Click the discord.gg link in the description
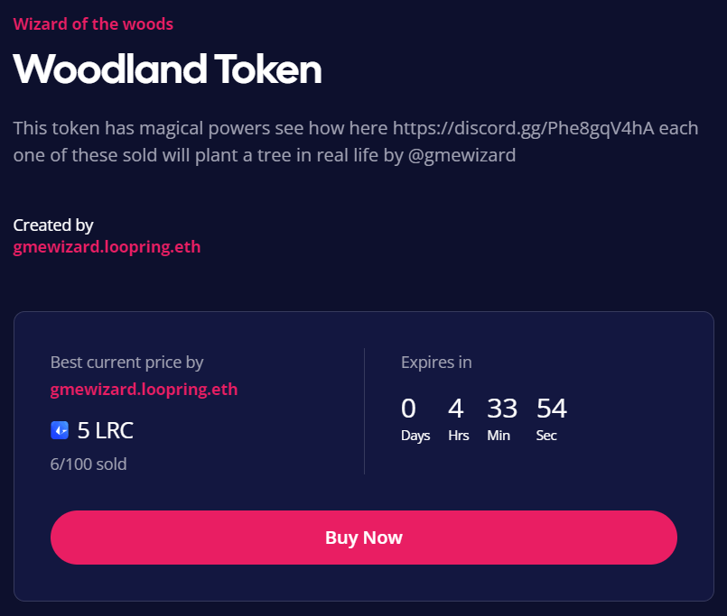Screen dimensions: 727x616 pyautogui.click(x=523, y=128)
